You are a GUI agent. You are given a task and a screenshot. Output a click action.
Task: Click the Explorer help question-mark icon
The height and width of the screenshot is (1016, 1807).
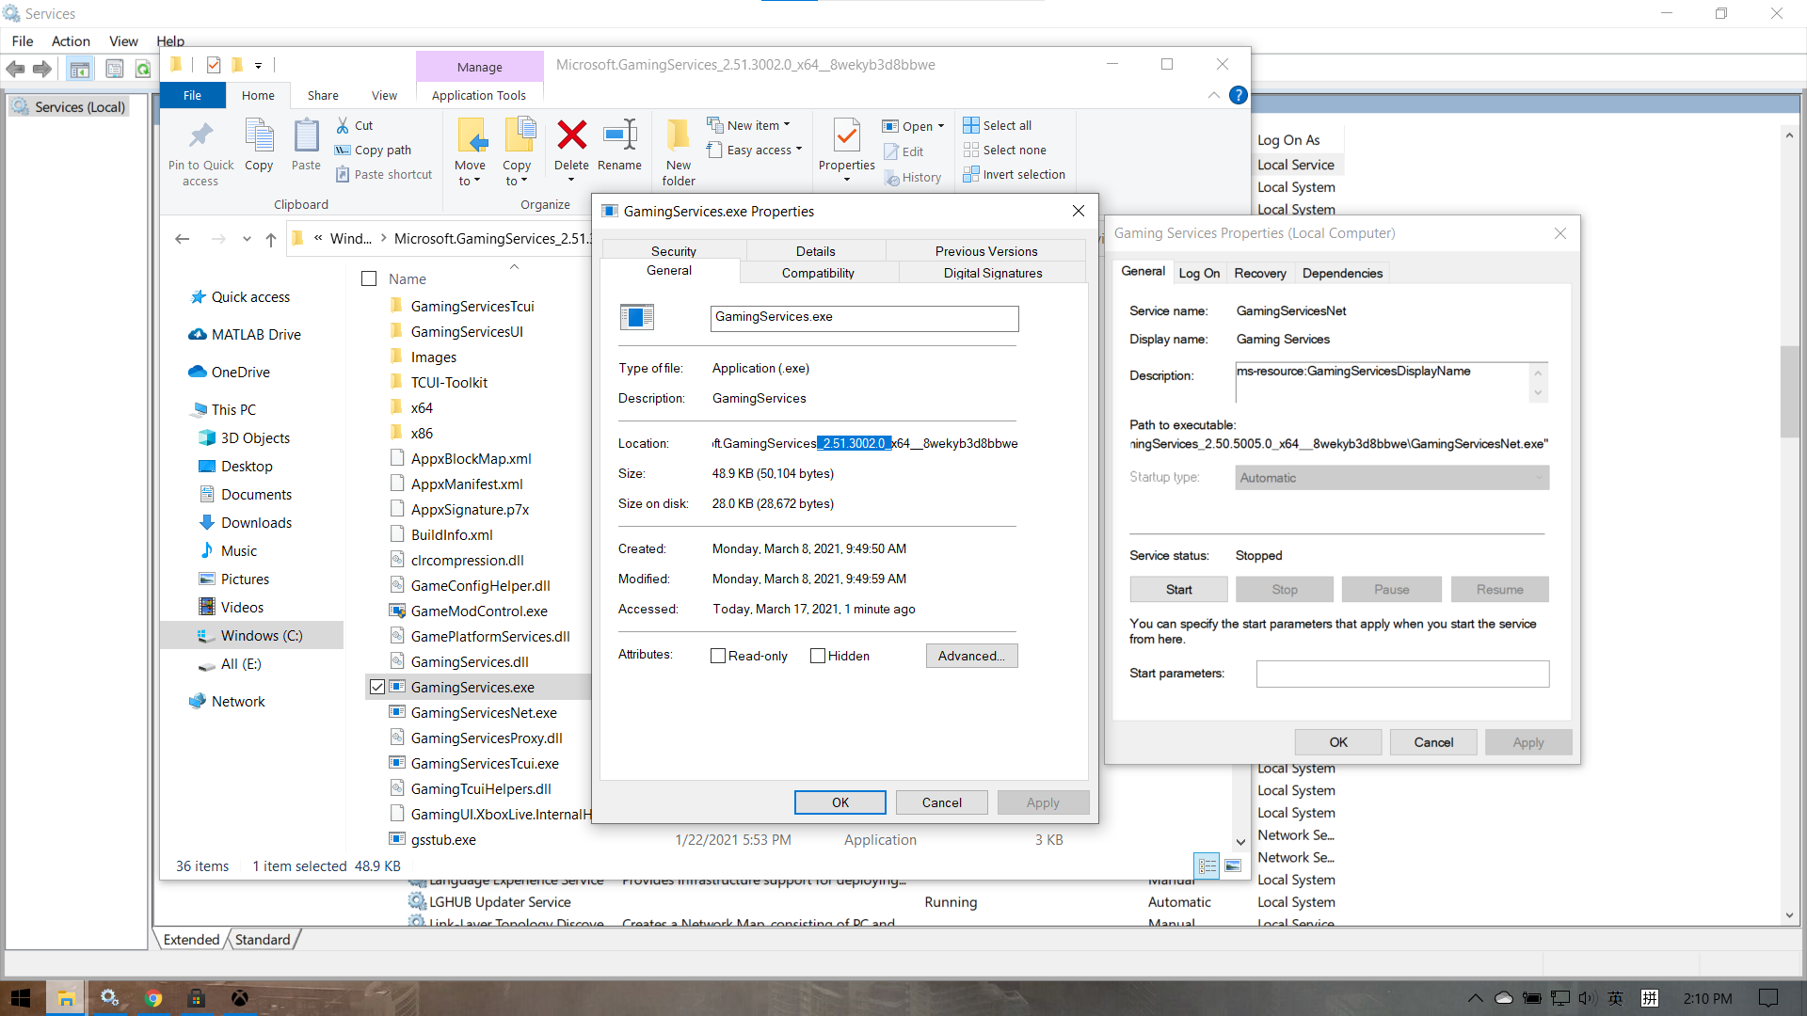click(1238, 95)
